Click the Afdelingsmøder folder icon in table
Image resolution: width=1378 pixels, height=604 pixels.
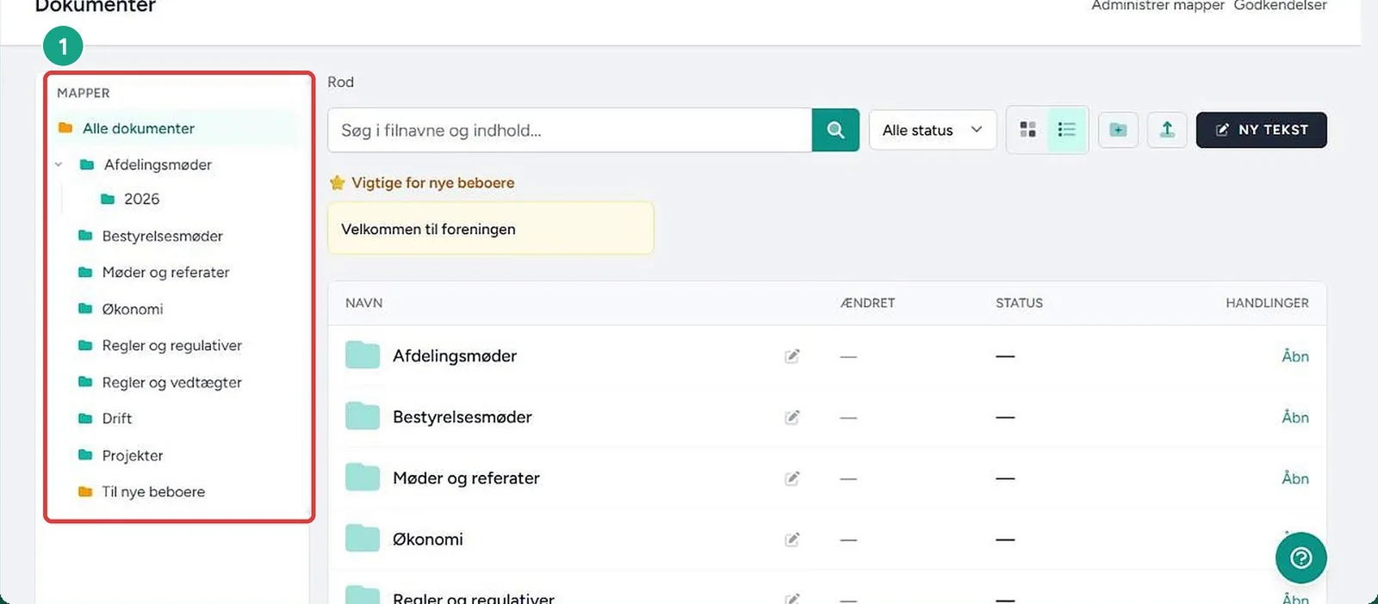click(x=363, y=355)
